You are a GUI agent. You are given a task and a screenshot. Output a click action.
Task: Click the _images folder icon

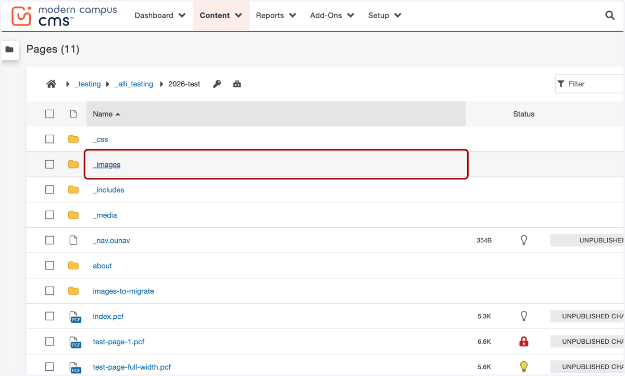[x=73, y=164]
